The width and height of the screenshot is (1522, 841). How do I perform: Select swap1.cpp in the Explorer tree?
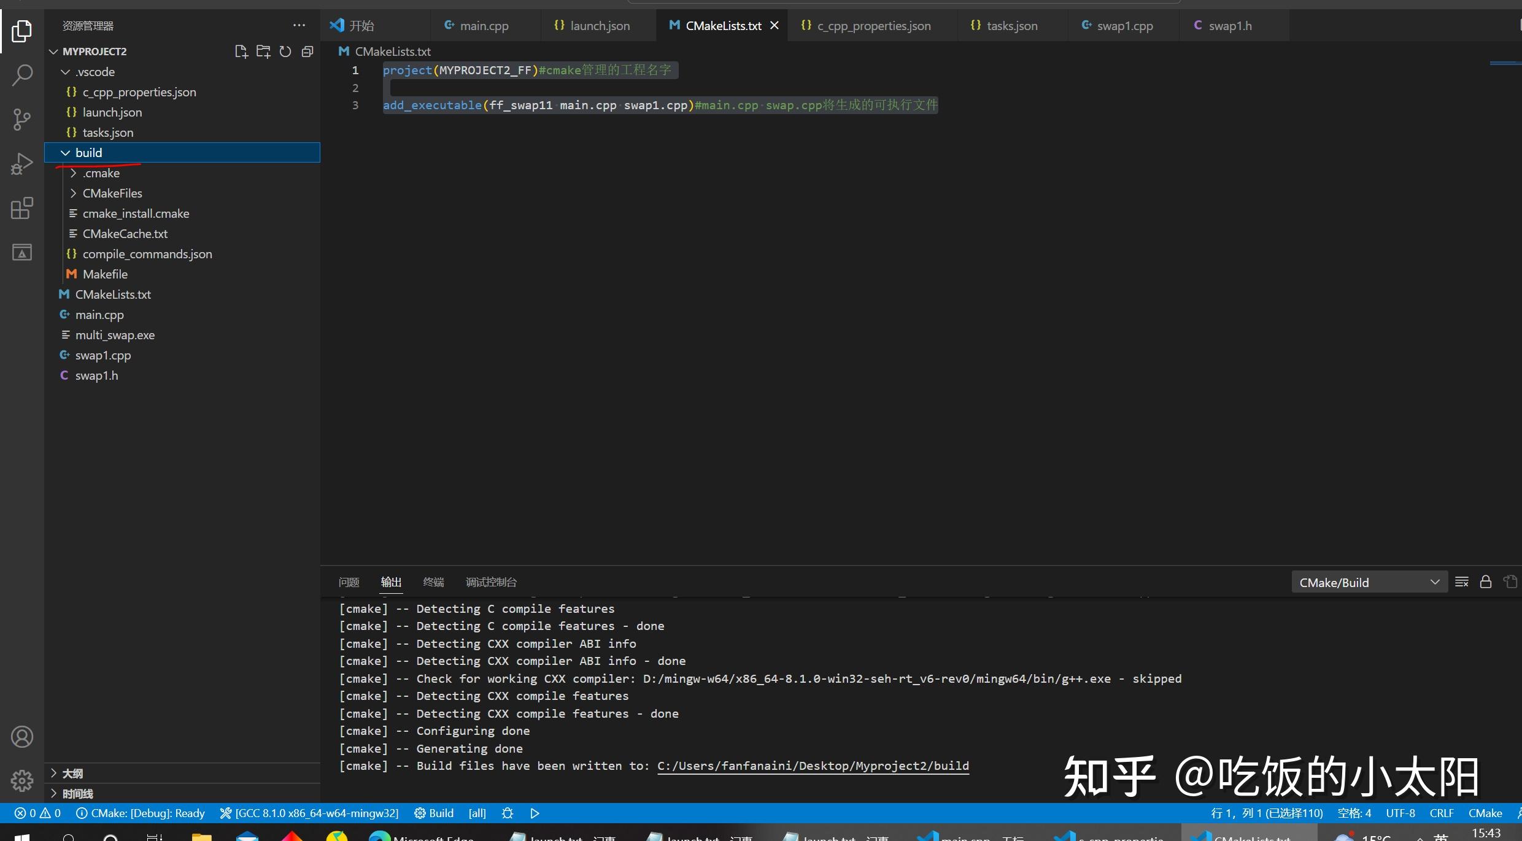(104, 355)
